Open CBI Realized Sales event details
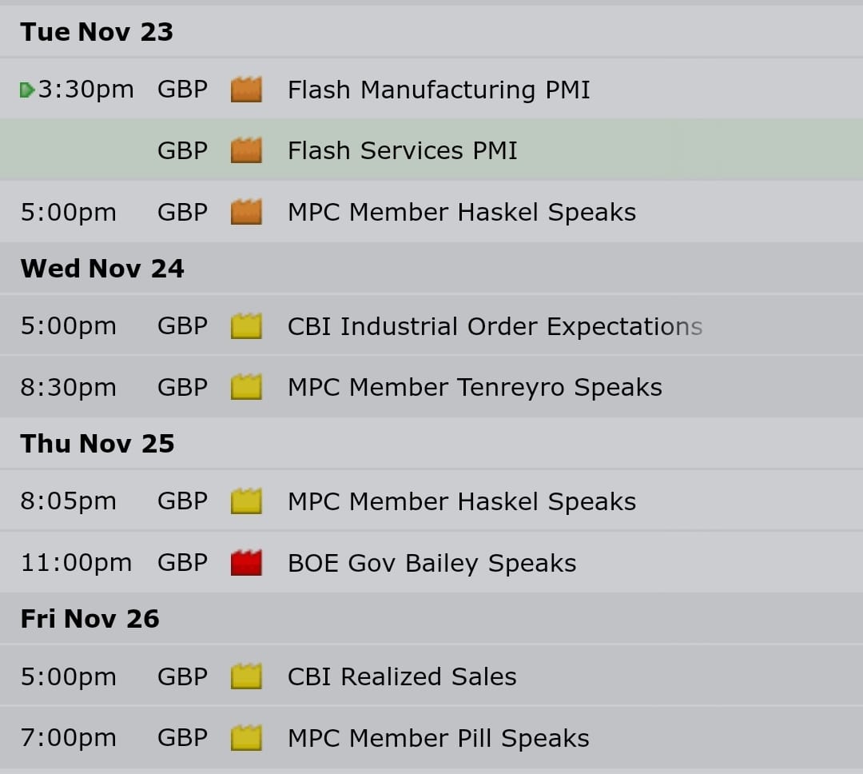 [x=402, y=676]
